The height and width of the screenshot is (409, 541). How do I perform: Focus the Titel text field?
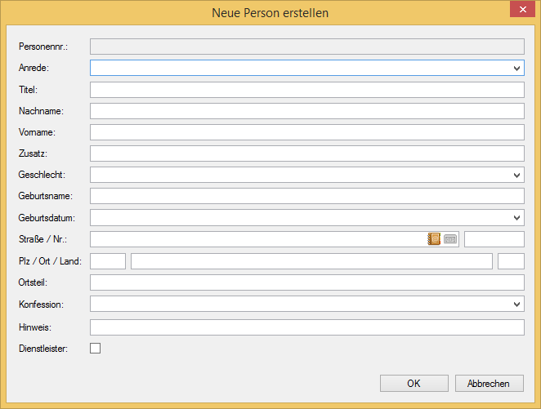click(307, 90)
